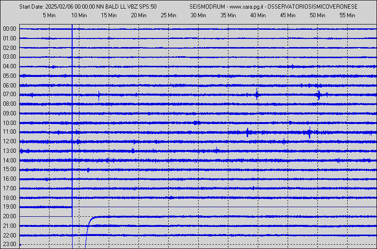Click the seismic event near 49 Min at 11:00
This screenshot has width=377, height=249.
310,133
